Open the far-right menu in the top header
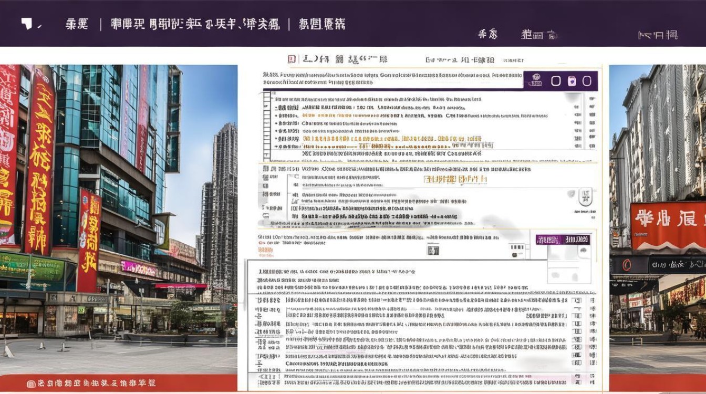The height and width of the screenshot is (394, 706). [657, 35]
